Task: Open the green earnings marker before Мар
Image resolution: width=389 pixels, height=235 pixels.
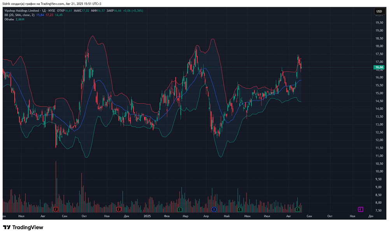Action: click(x=180, y=209)
